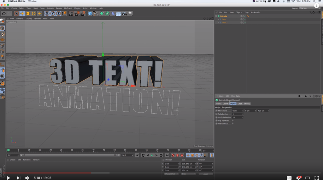Click the Snap magnet icon in left sidebar
The height and width of the screenshot is (180, 323).
tap(2, 83)
